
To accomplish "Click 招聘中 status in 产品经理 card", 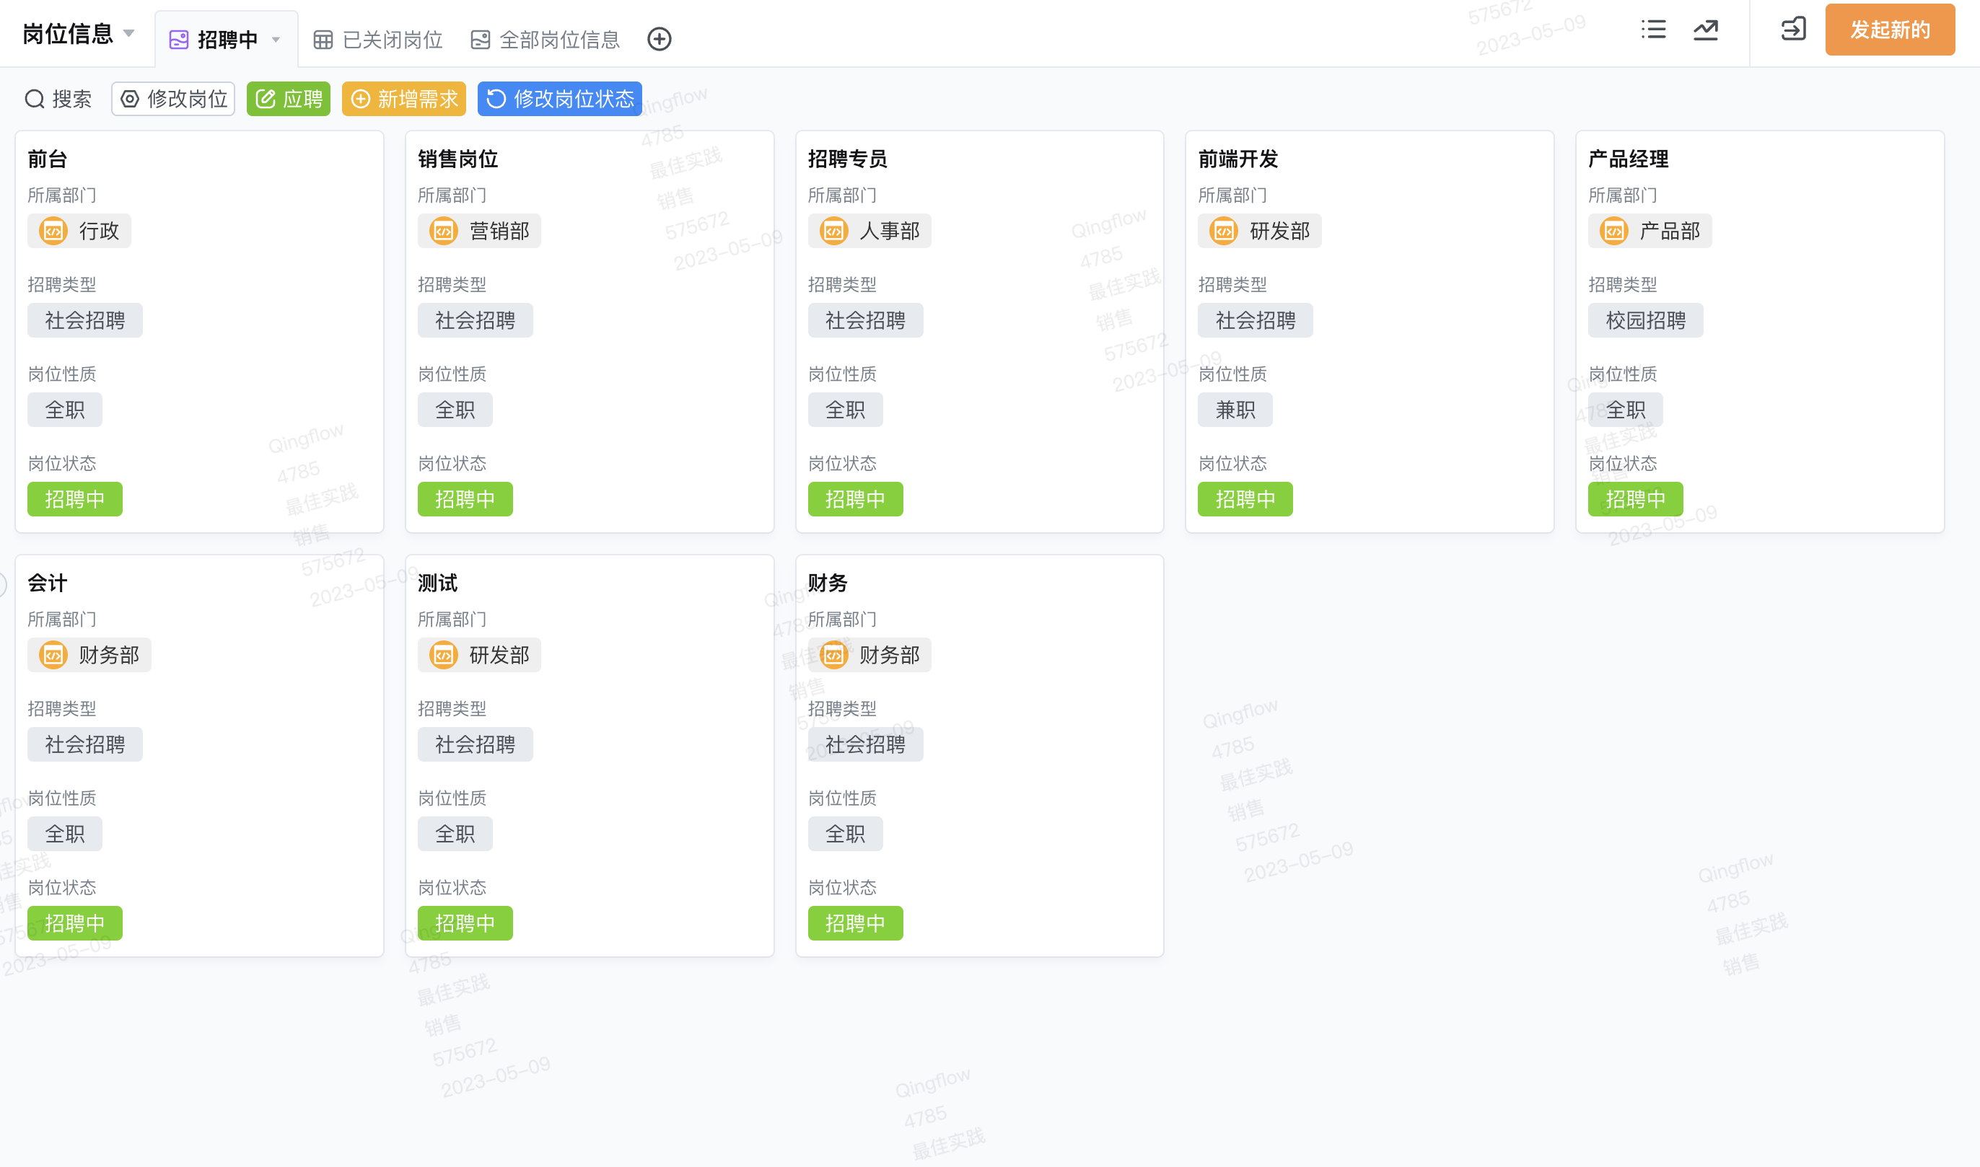I will point(1635,500).
